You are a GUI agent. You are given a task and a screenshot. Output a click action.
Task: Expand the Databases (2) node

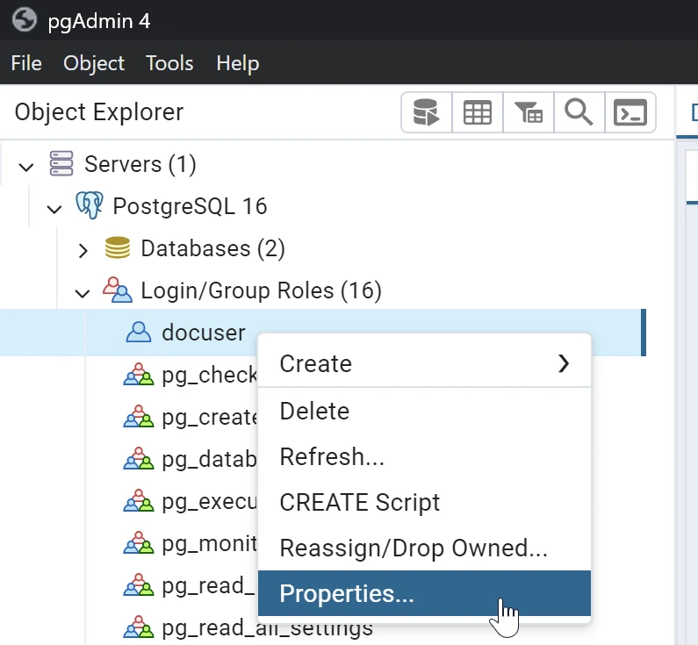point(83,250)
